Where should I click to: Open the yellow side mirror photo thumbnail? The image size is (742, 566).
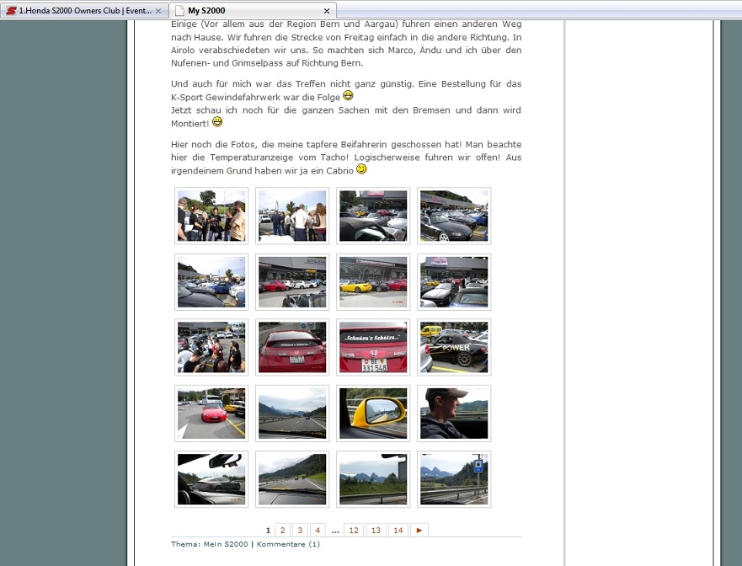pyautogui.click(x=373, y=413)
